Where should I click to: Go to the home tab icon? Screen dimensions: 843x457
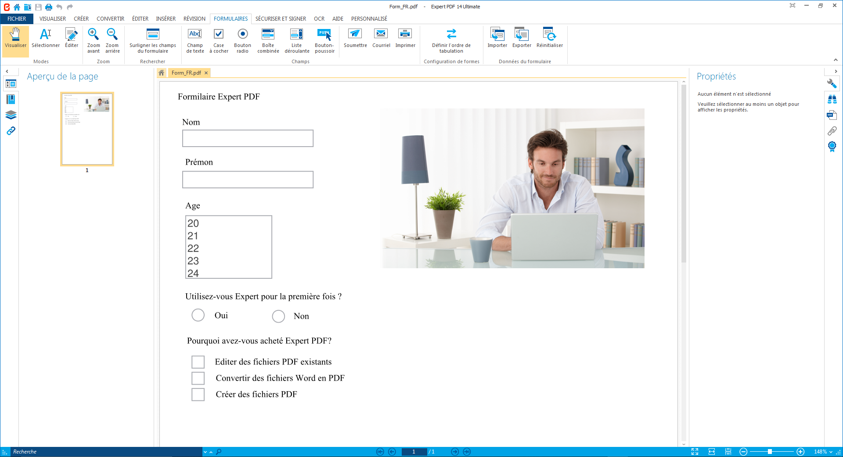pyautogui.click(x=162, y=73)
